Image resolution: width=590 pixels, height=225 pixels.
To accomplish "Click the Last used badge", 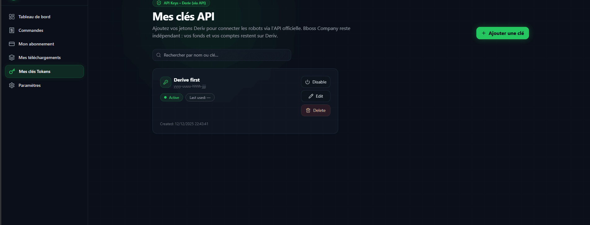I will click(200, 97).
